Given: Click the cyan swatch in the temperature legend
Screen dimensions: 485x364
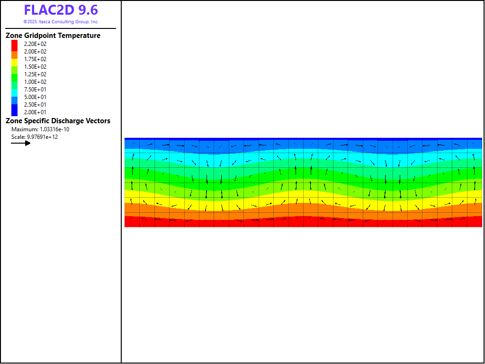Looking at the screenshot, I should pyautogui.click(x=15, y=90).
